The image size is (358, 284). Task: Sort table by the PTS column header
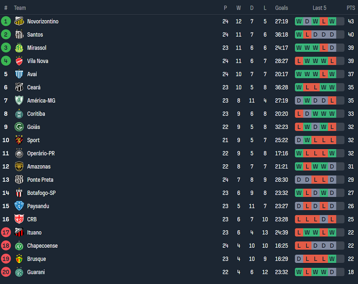351,8
